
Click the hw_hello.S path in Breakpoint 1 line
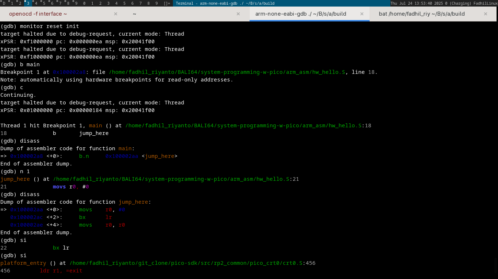tap(227, 72)
